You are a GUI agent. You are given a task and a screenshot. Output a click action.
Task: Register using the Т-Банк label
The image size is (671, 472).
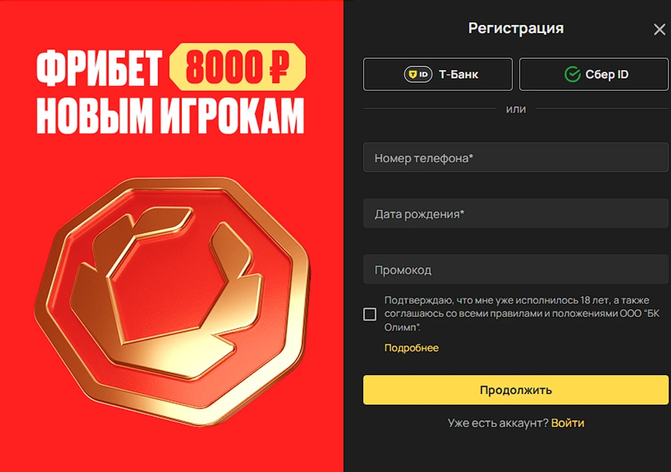[459, 74]
